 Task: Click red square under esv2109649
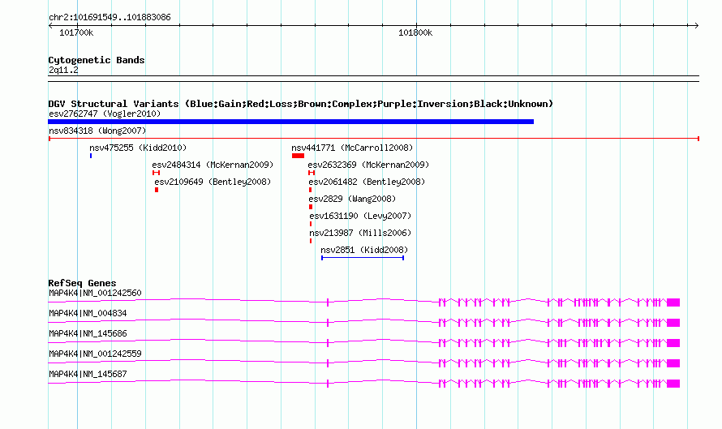(157, 190)
